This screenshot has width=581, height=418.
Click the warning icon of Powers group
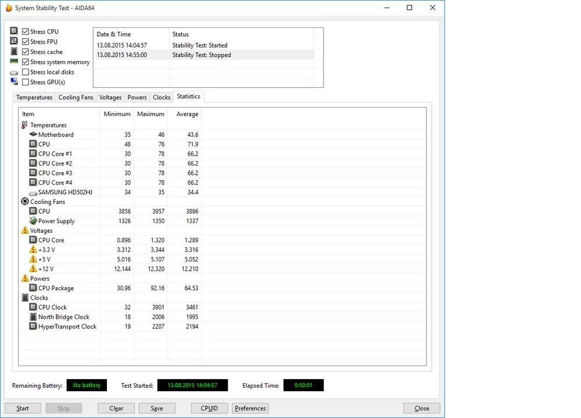pos(25,278)
